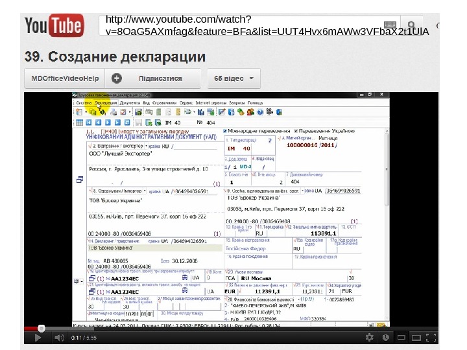Viewport: 467px width, 350px height.
Task: Switch to large player size
Action: coord(416,338)
